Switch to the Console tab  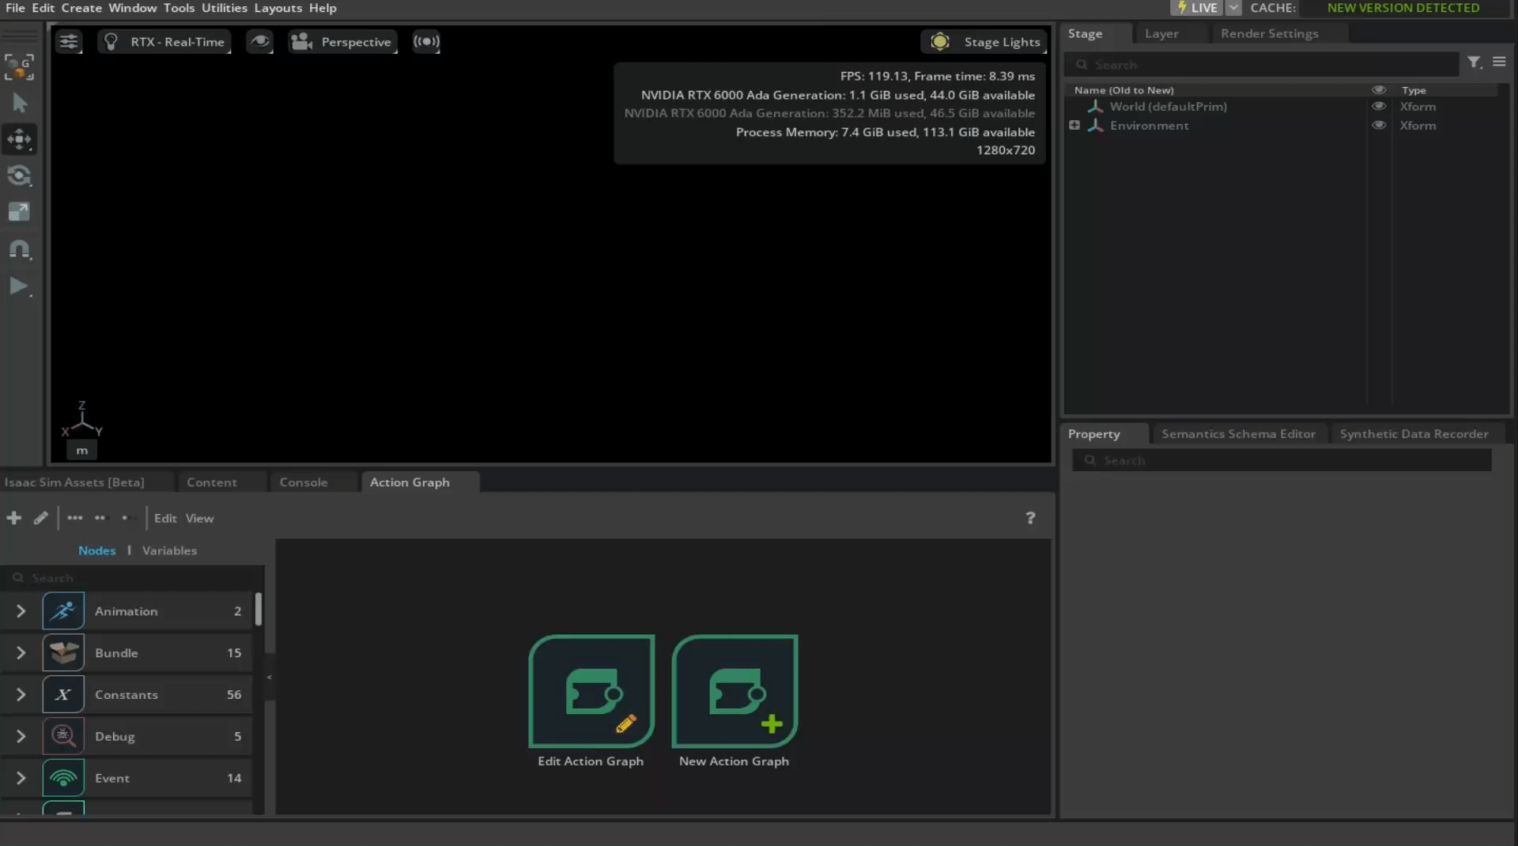point(303,482)
